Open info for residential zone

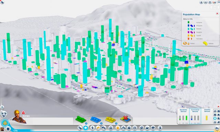pos(86,123)
